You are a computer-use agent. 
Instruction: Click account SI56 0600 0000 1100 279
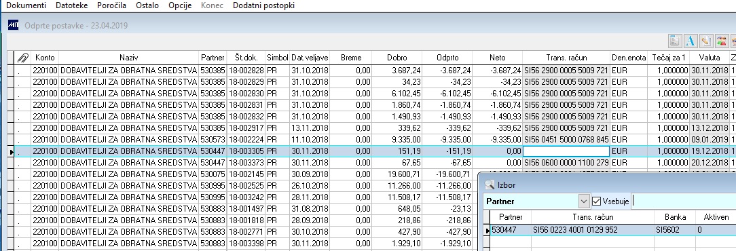coord(566,162)
